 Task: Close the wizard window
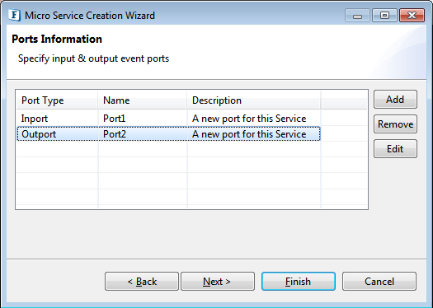pyautogui.click(x=412, y=16)
